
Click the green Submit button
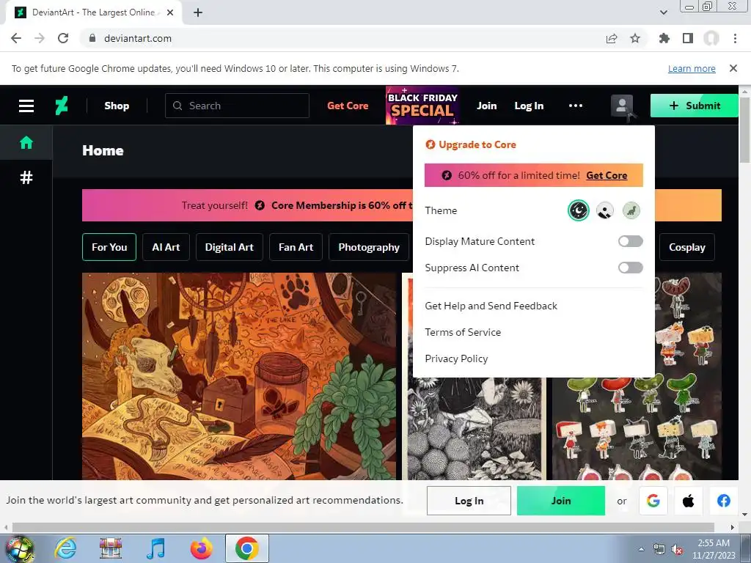[694, 106]
